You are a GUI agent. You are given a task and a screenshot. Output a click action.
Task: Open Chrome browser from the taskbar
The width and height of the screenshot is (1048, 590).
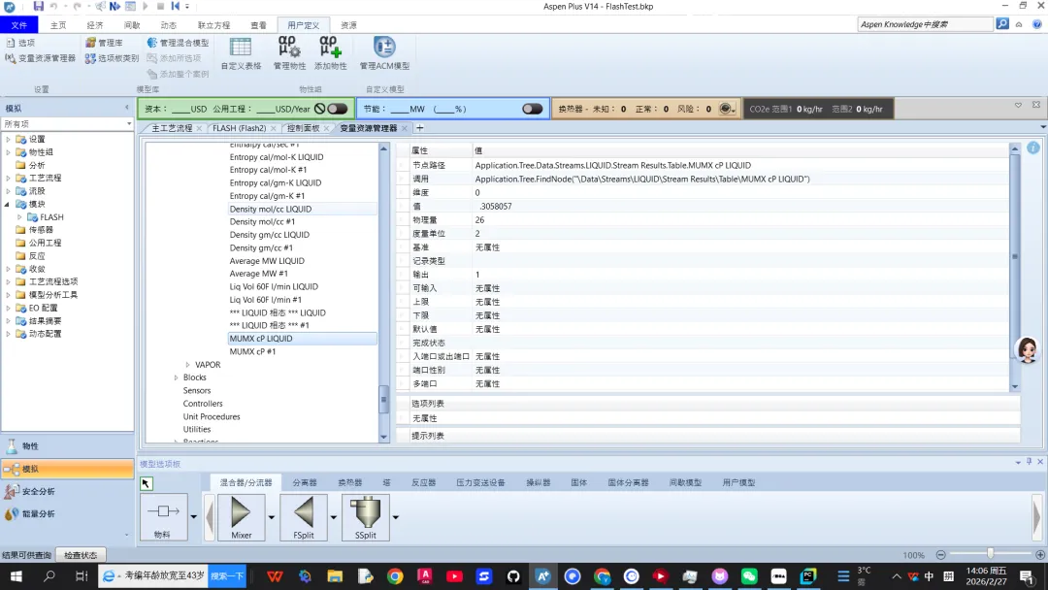[x=395, y=576]
